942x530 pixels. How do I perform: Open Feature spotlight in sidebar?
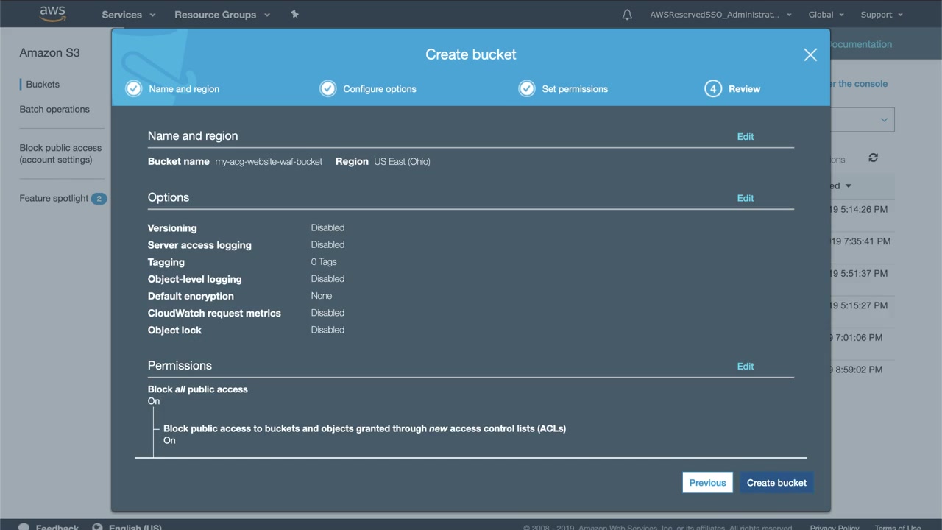54,199
